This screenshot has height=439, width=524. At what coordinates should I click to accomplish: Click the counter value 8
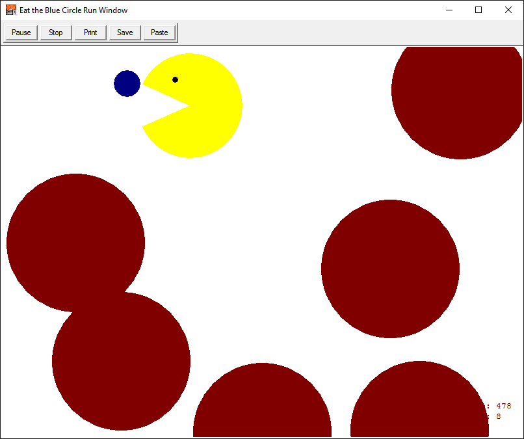(499, 416)
